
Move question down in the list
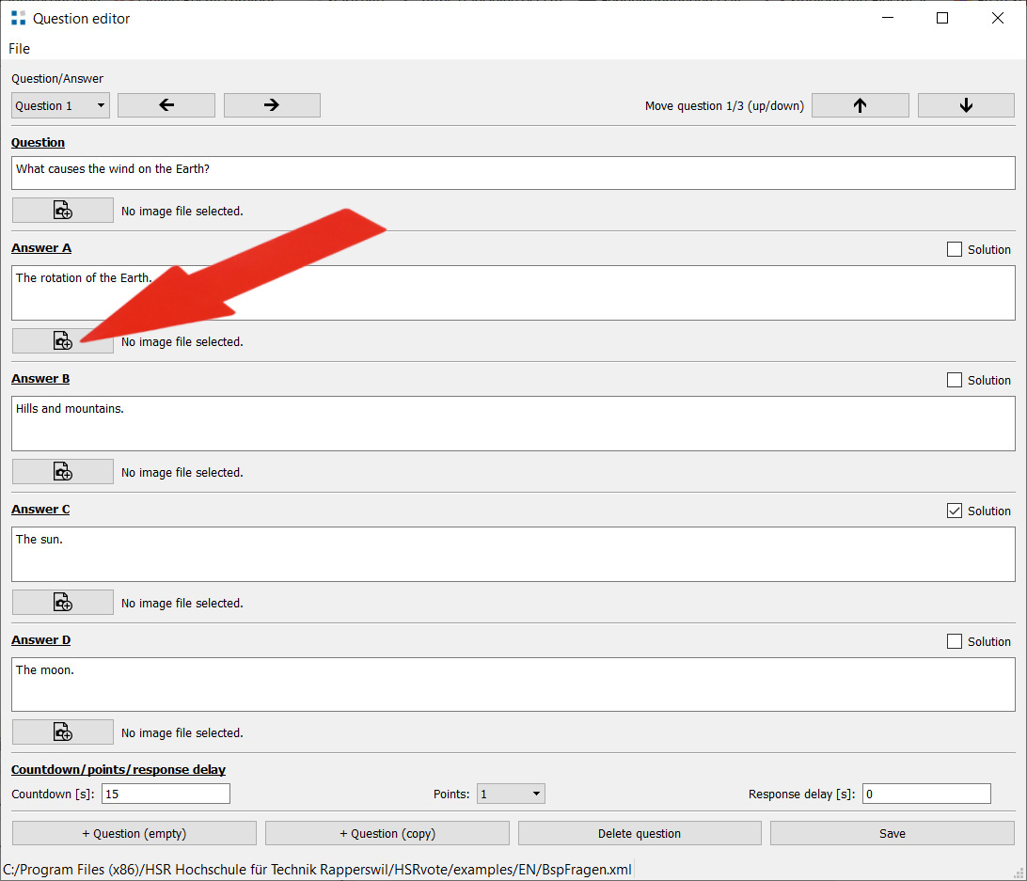pyautogui.click(x=966, y=105)
